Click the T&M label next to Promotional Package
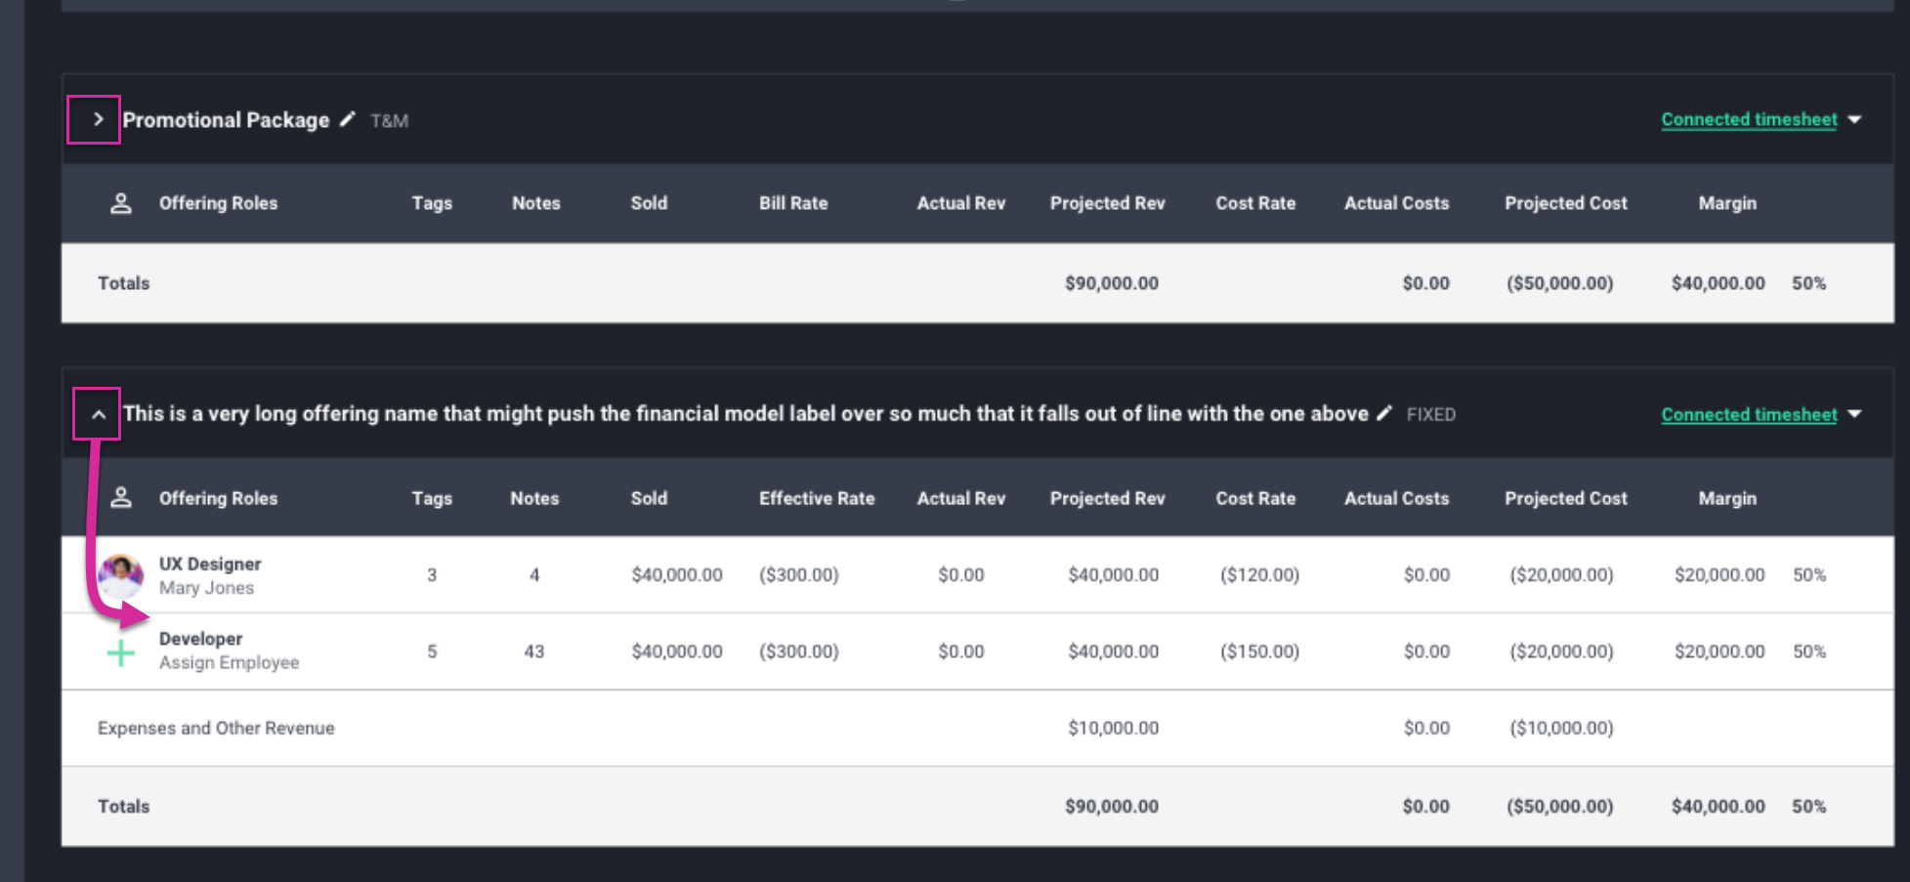The width and height of the screenshot is (1910, 882). (389, 120)
